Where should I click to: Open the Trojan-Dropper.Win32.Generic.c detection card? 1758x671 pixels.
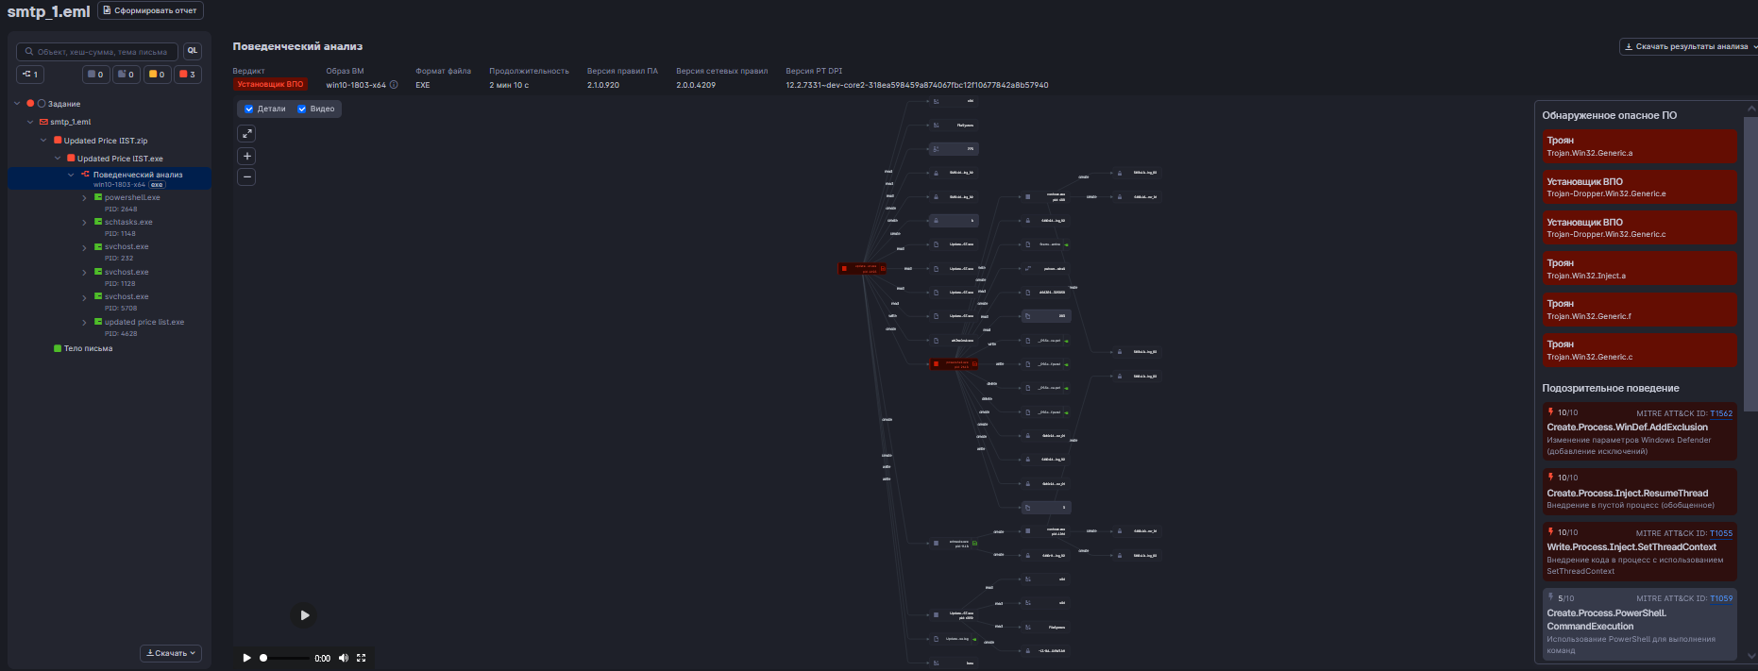tap(1639, 227)
